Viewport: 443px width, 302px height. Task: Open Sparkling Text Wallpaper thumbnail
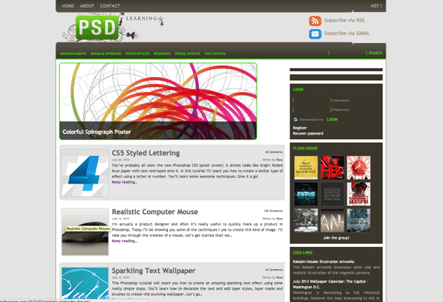click(85, 284)
